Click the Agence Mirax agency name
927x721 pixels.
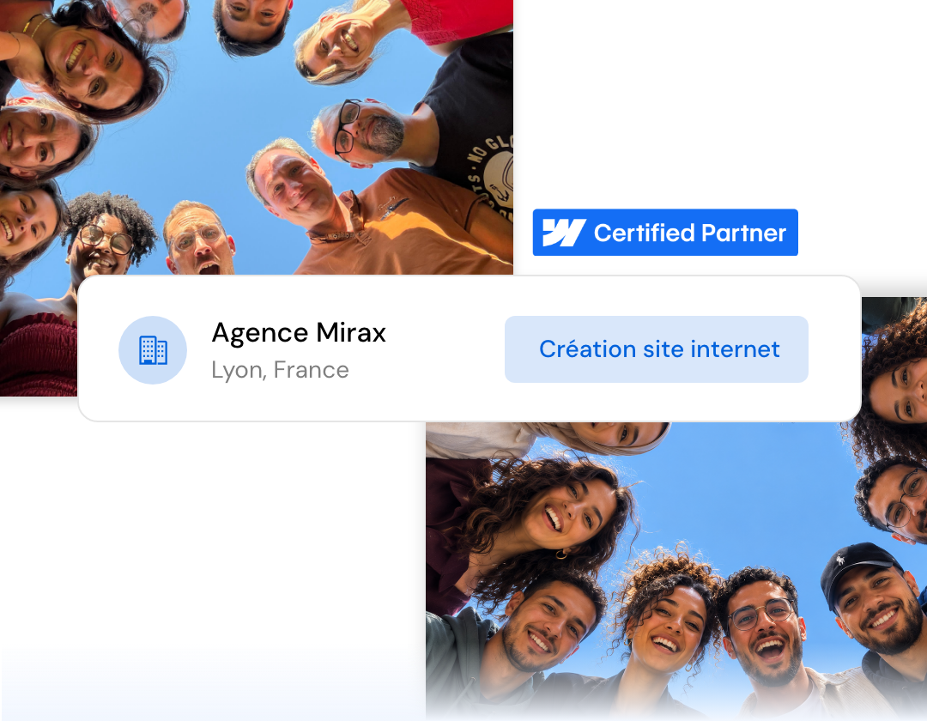click(299, 333)
